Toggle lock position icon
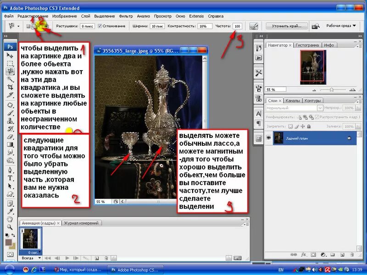 click(303, 126)
